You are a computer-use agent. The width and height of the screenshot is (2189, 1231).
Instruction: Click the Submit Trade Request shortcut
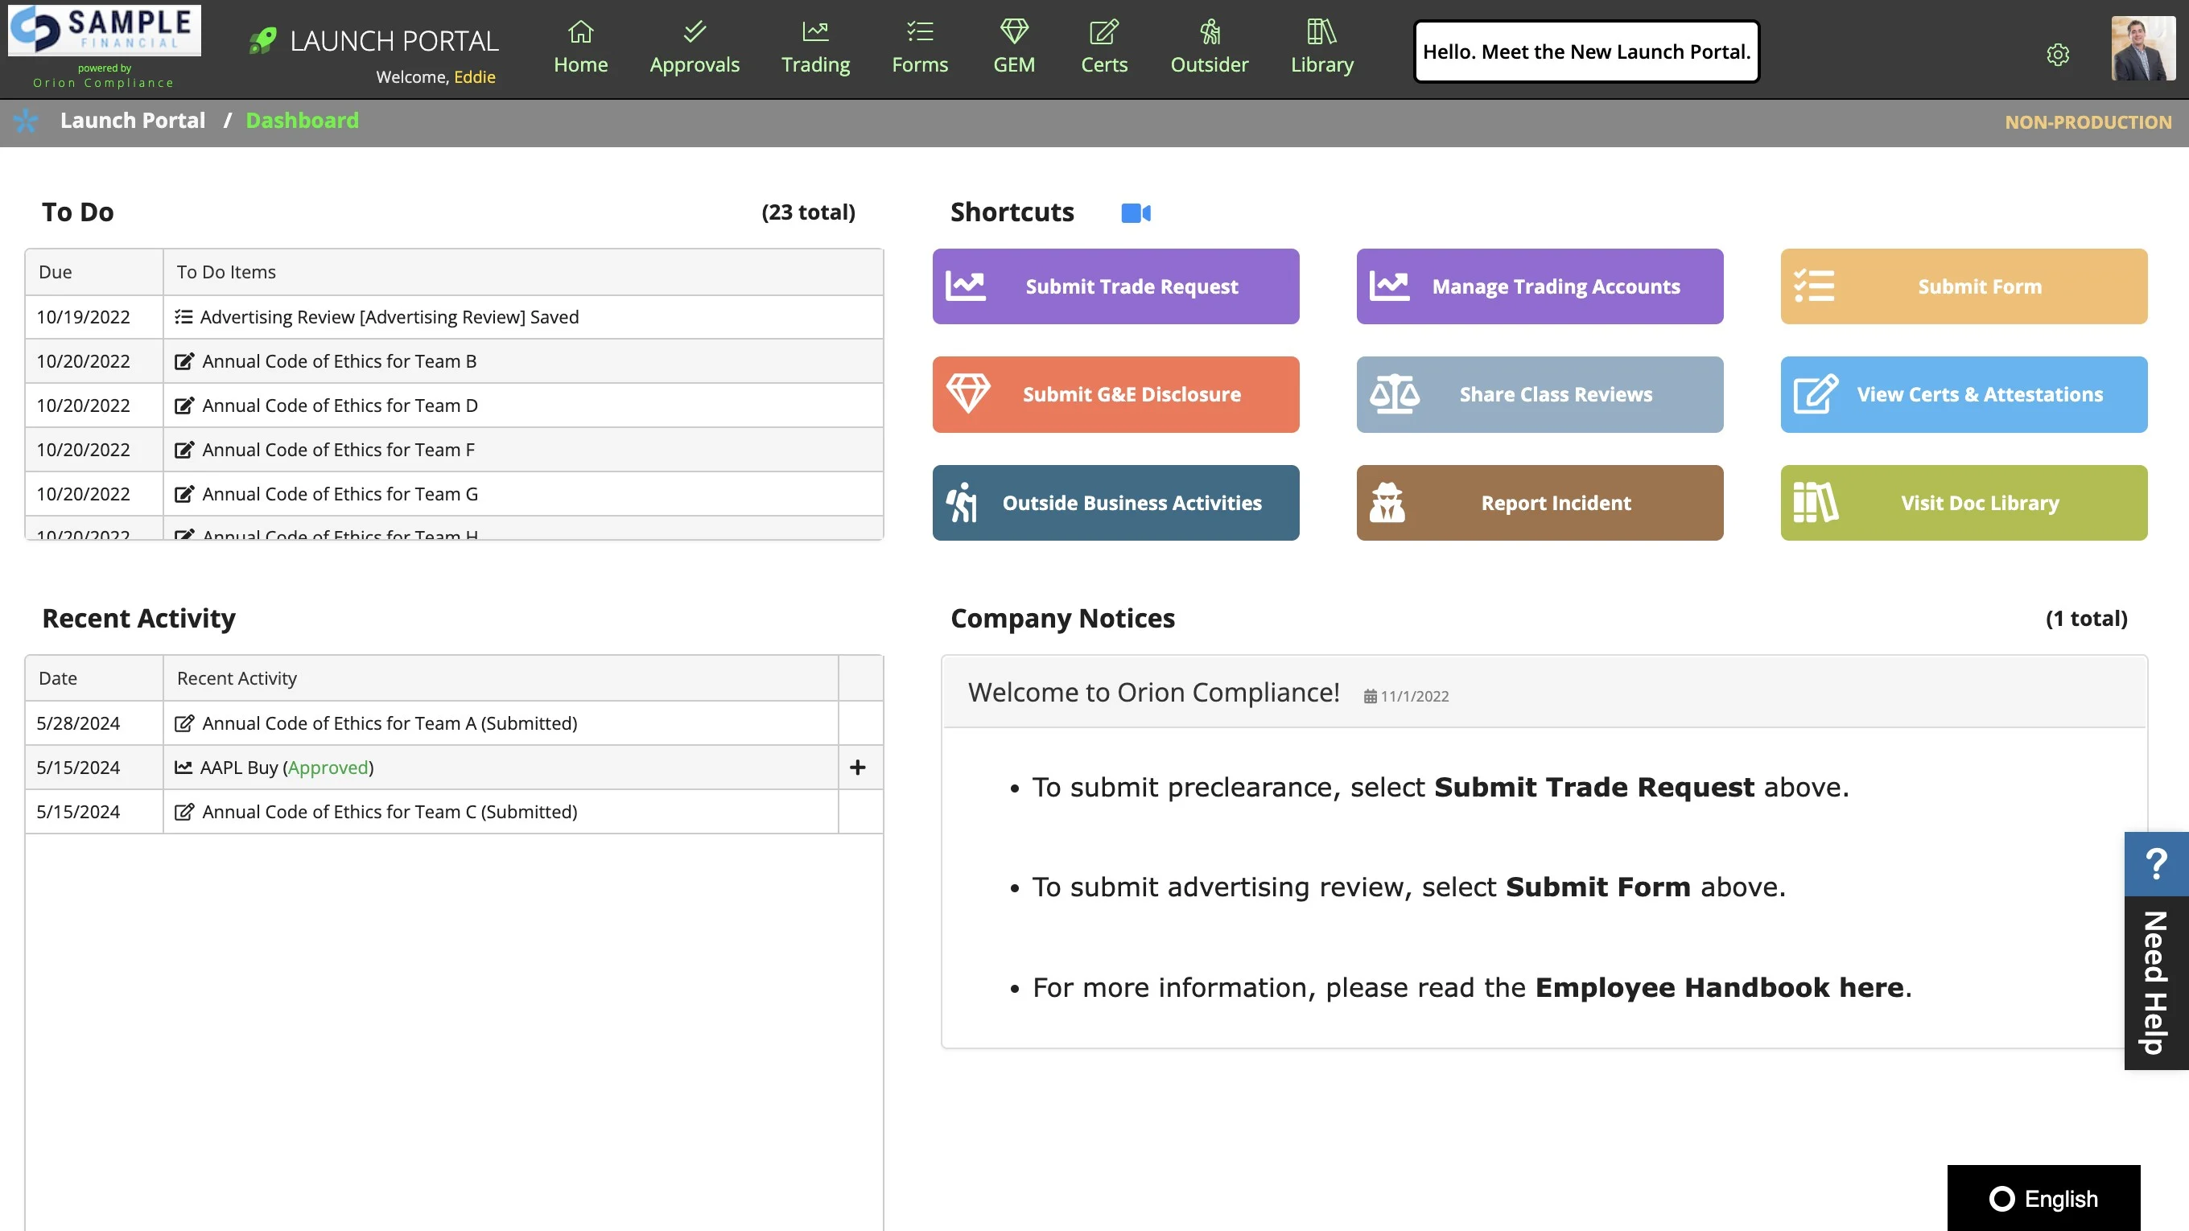click(1115, 286)
